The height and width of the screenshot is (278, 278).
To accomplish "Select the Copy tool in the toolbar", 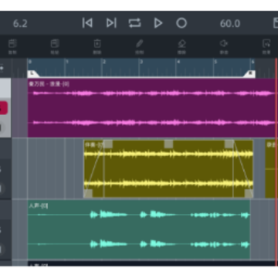I will point(12,46).
